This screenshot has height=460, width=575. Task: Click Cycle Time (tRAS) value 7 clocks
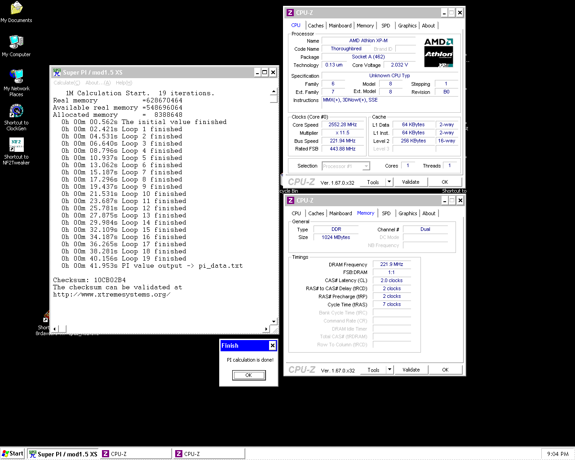tap(392, 304)
